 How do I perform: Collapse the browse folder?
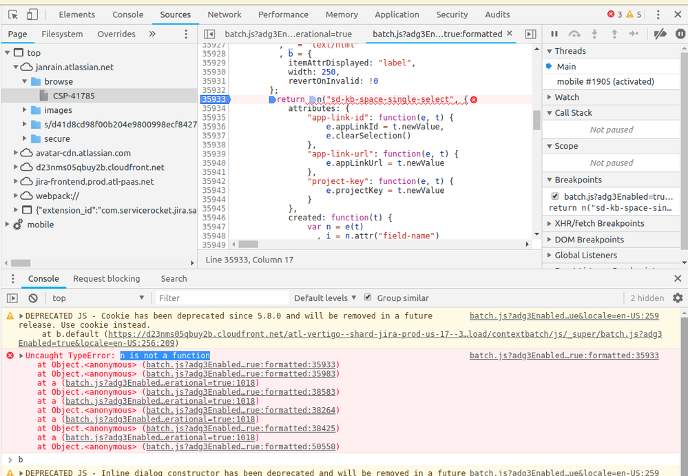25,81
